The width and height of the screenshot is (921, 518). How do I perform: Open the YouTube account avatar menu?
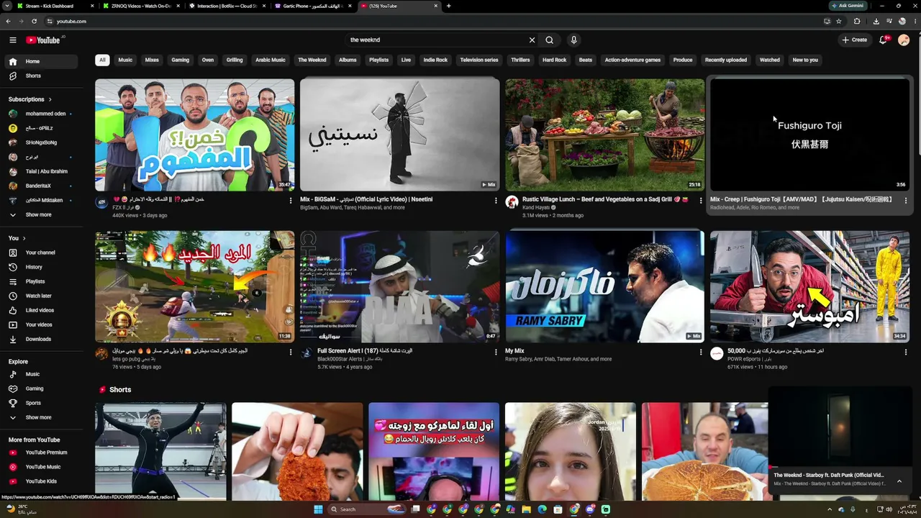pos(904,40)
